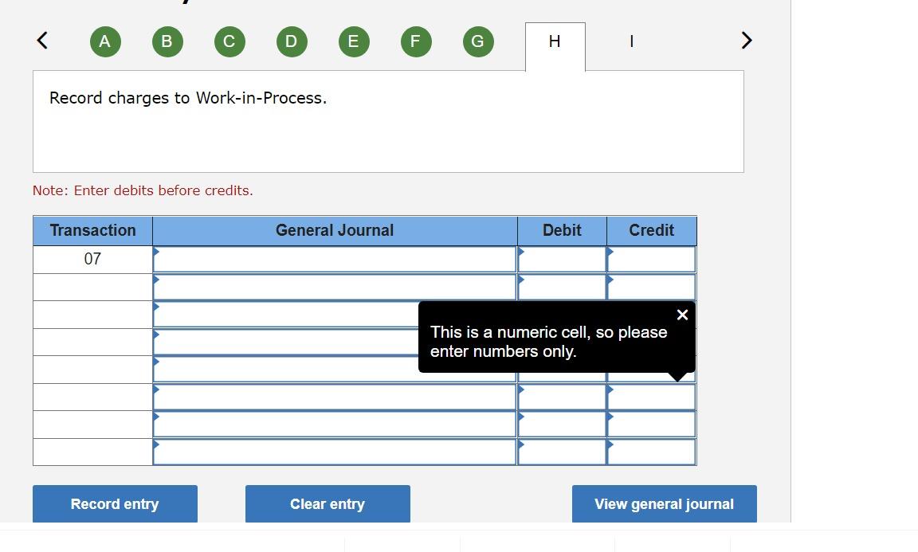Click the Credit cell in row 07
Screen dimensions: 918x552
[651, 260]
